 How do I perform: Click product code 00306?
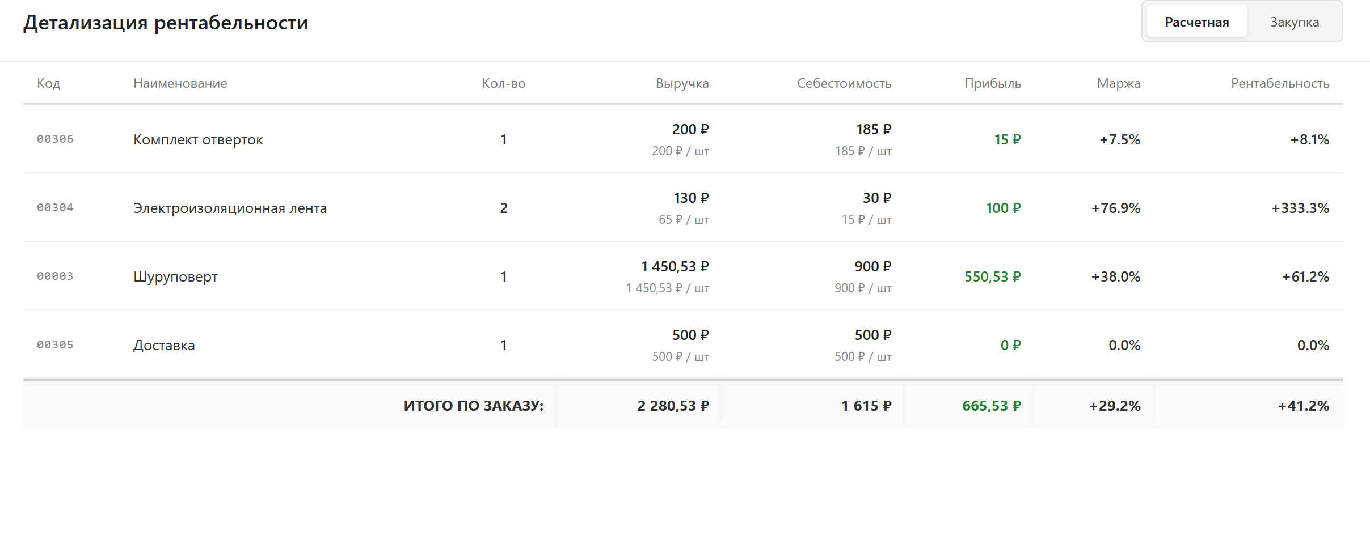click(x=55, y=139)
